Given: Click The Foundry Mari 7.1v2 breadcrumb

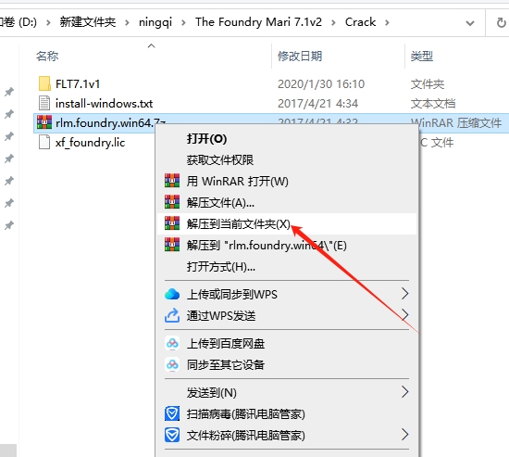Looking at the screenshot, I should coord(258,22).
